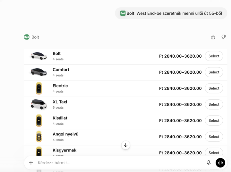Click the price range in the Kisállat row

coord(180,121)
